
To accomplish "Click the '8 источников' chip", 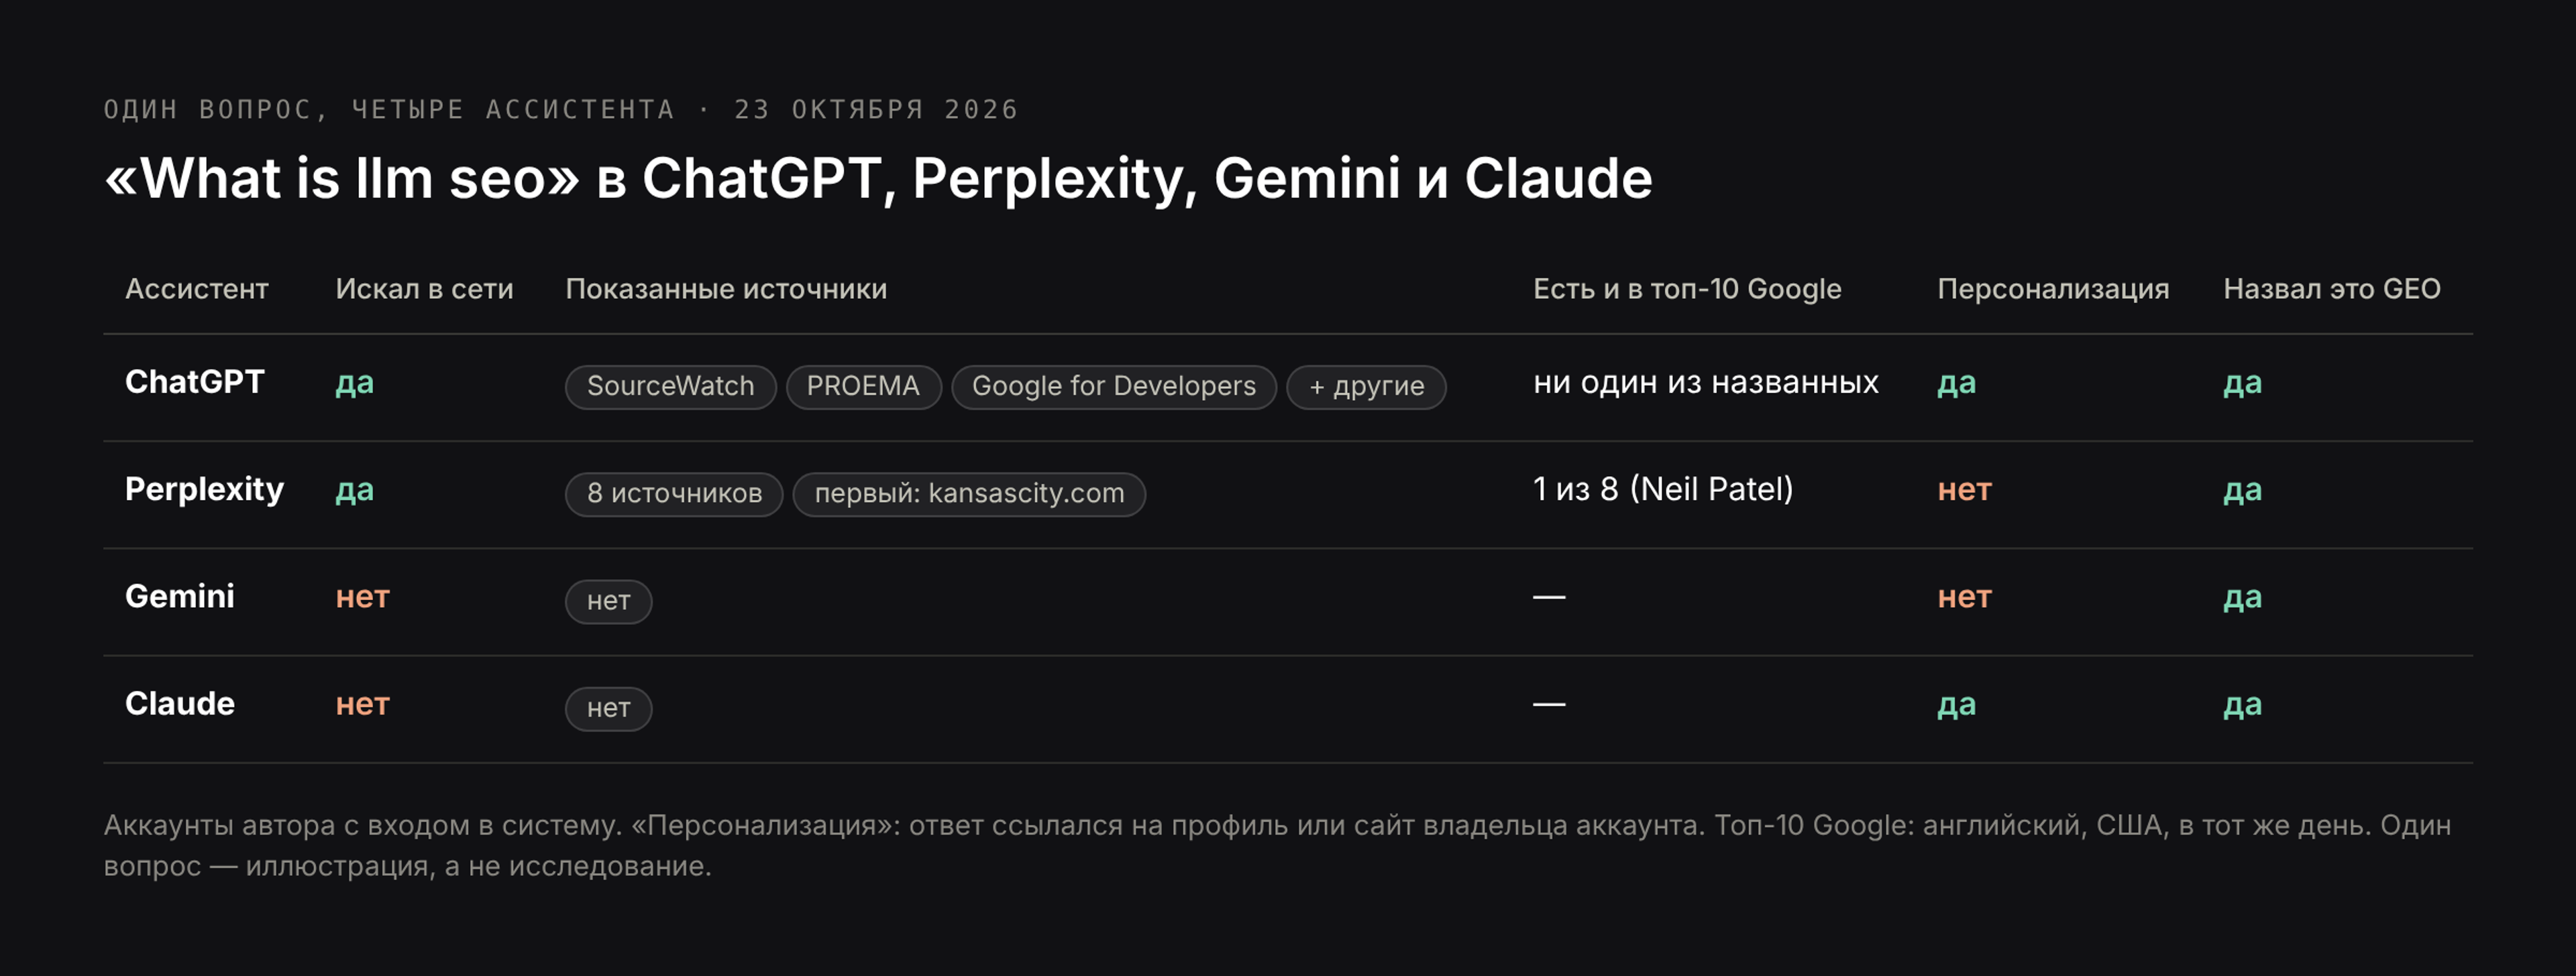I will click(674, 493).
